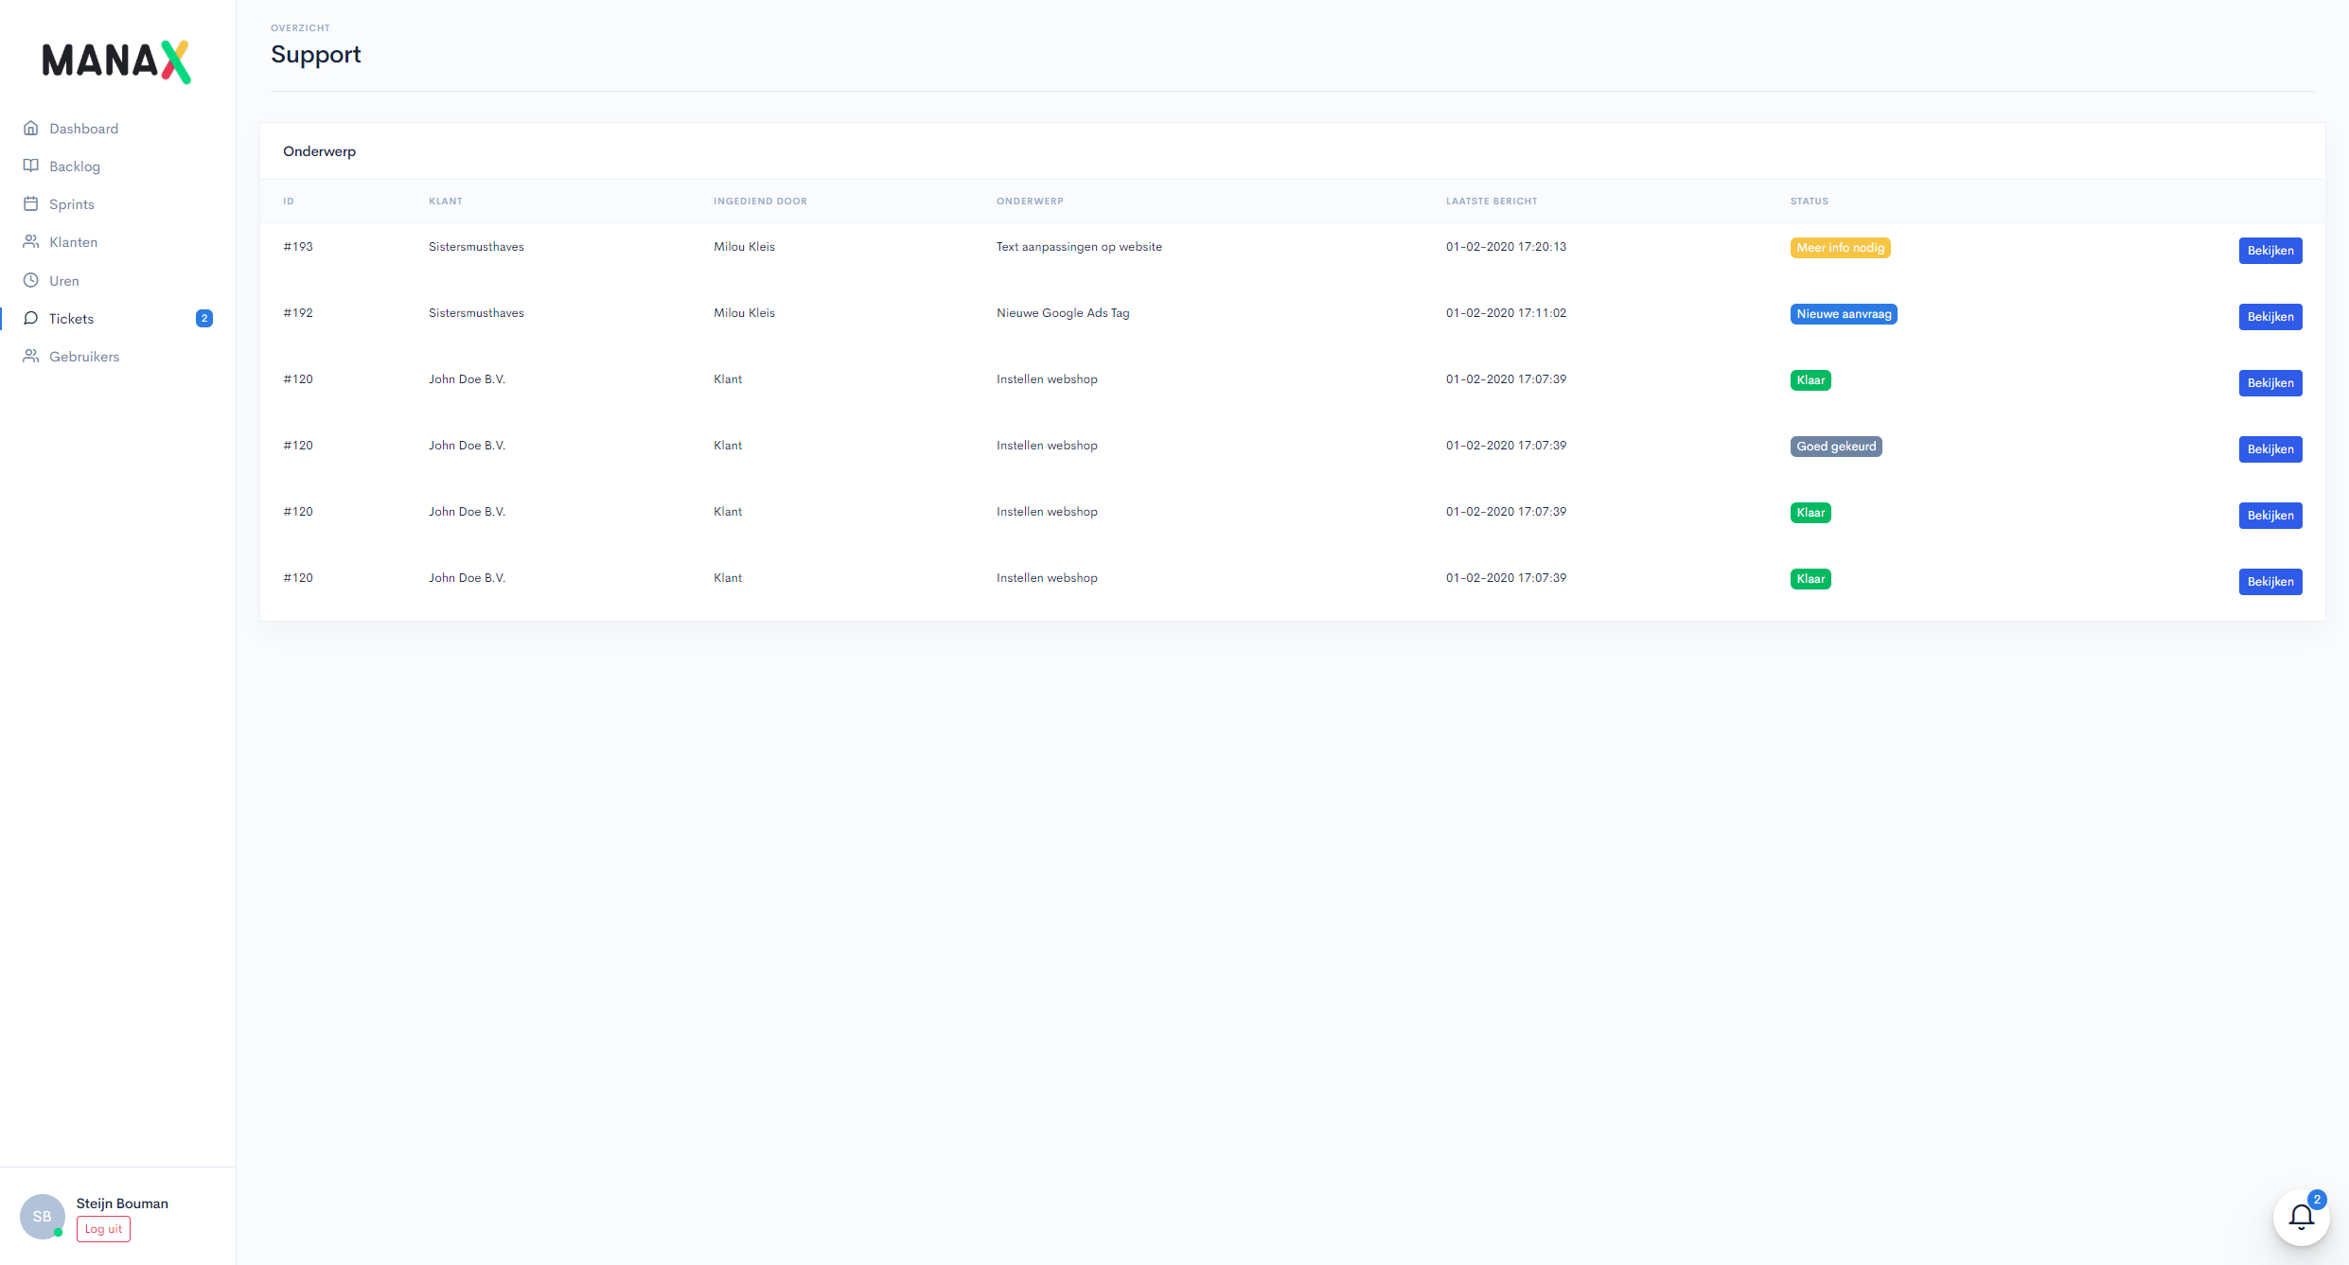Click ticket ID #193
Screen dimensions: 2349x1265
click(298, 246)
